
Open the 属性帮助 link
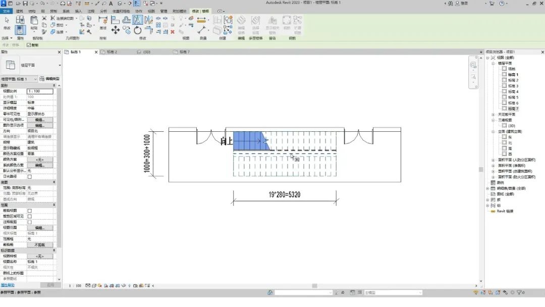[x=7, y=285]
